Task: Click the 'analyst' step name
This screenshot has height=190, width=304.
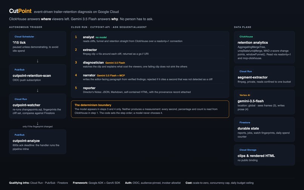Action: 88,37
